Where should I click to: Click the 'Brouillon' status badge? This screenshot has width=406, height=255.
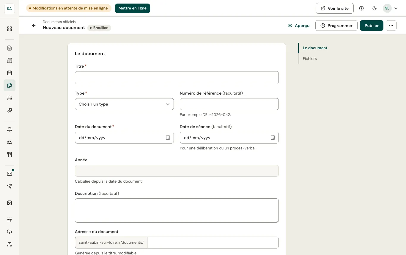tap(99, 28)
